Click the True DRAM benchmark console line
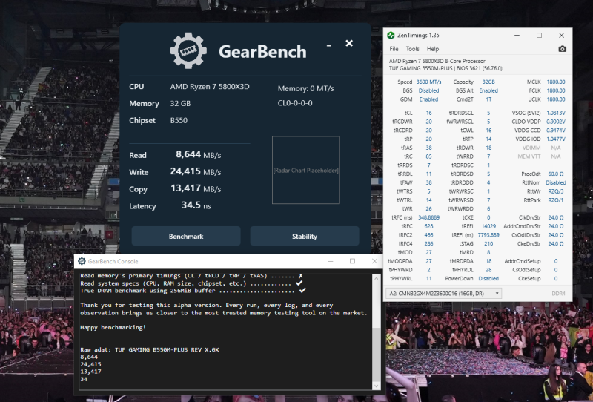 (193, 291)
